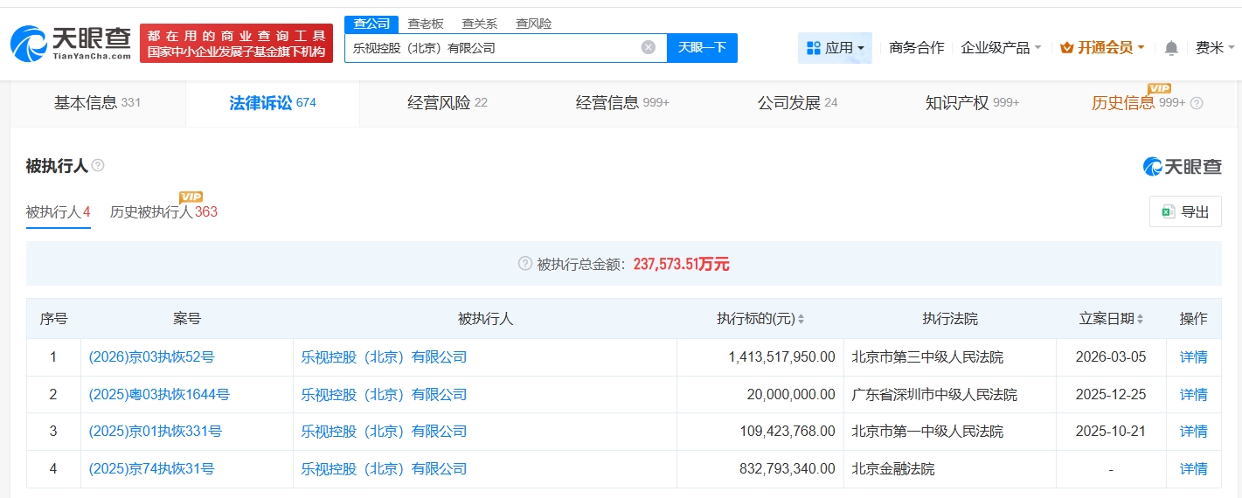Sort by 执行标的 column arrows
1242x498 pixels.
pos(801,320)
